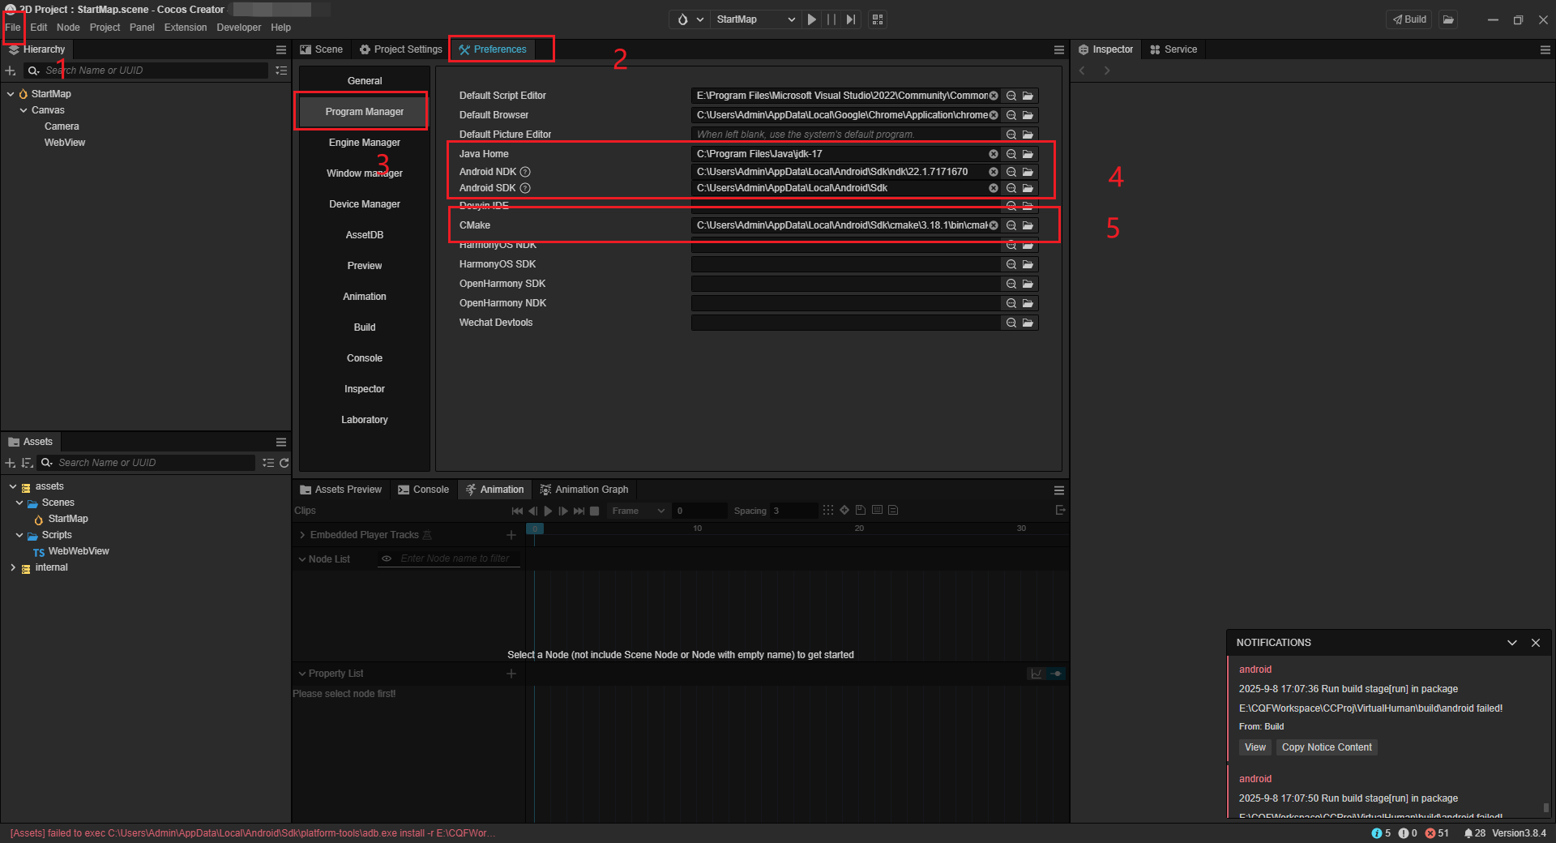Open the Frame time unit dropdown
Image resolution: width=1556 pixels, height=843 pixels.
point(639,511)
